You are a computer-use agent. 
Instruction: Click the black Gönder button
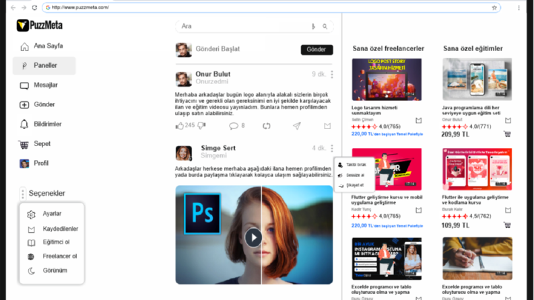[x=316, y=50]
